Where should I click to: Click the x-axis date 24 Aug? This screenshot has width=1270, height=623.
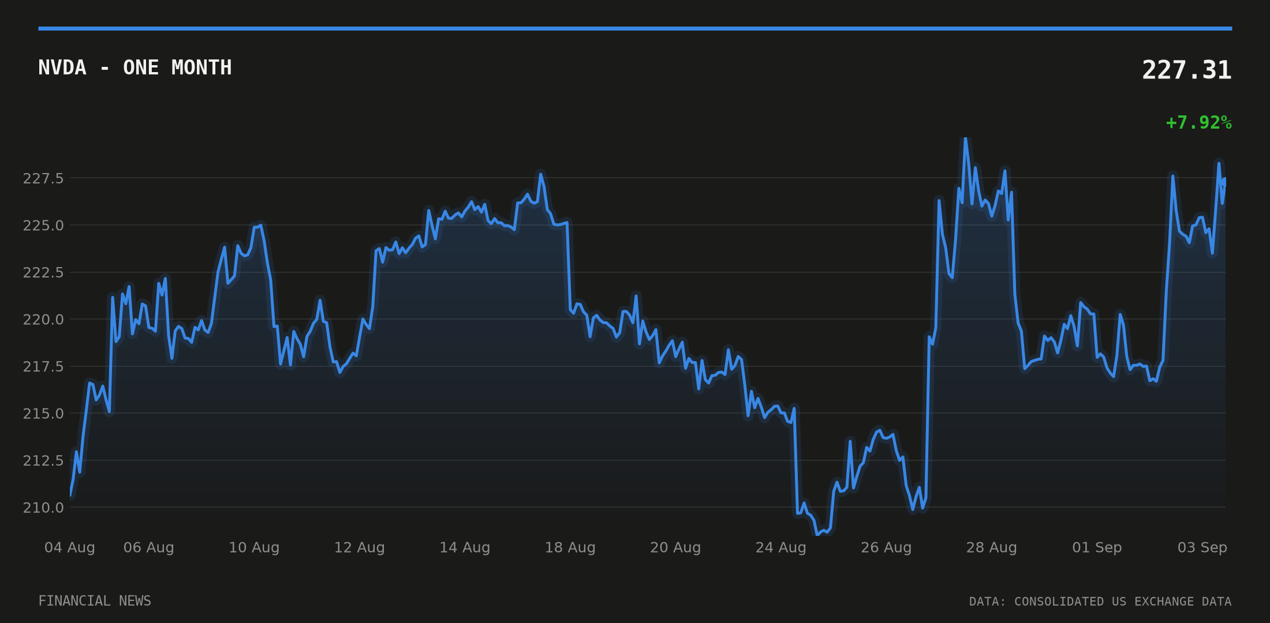pos(781,547)
